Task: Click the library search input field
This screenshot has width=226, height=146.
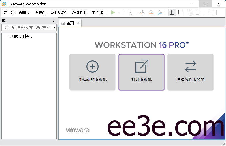Action: pyautogui.click(x=29, y=28)
